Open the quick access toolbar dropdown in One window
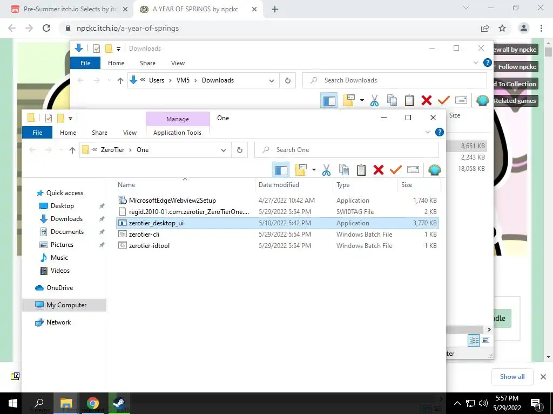553x414 pixels. tap(71, 118)
